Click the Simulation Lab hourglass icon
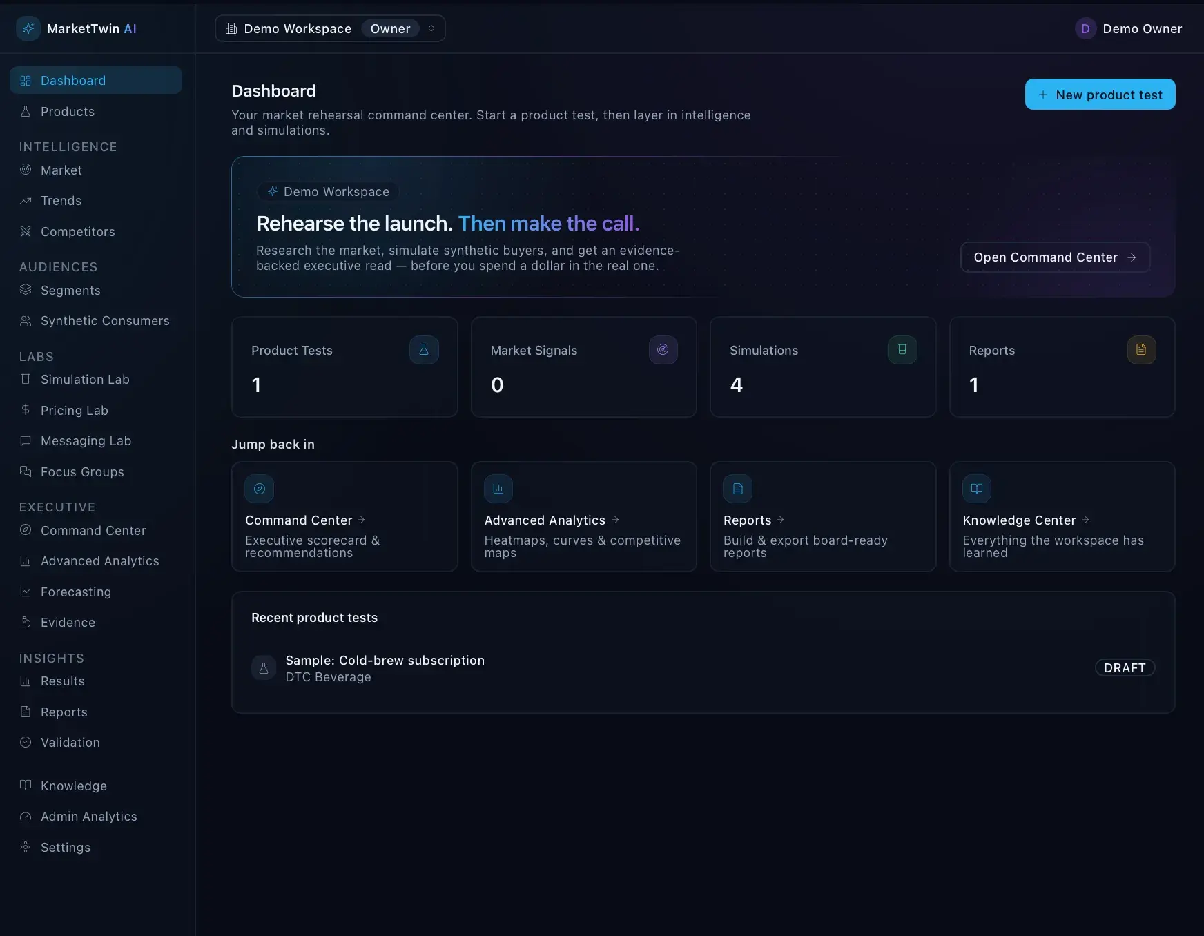The height and width of the screenshot is (936, 1204). point(26,379)
